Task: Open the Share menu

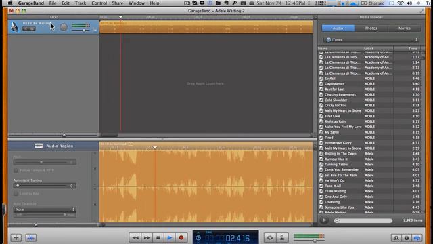Action: pos(118,3)
